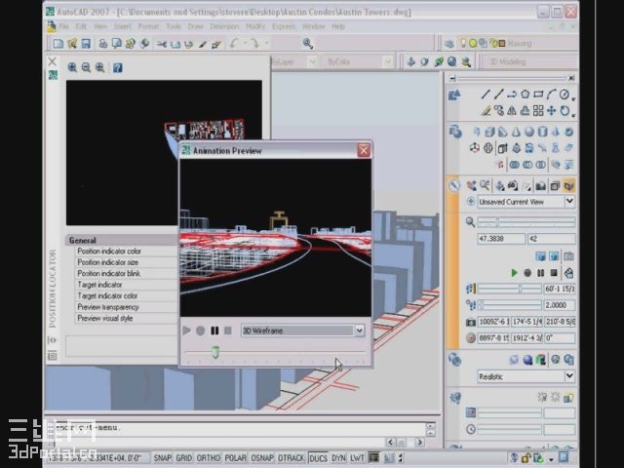Click Zoom In icon in Position Locator
The height and width of the screenshot is (468, 624).
click(72, 67)
